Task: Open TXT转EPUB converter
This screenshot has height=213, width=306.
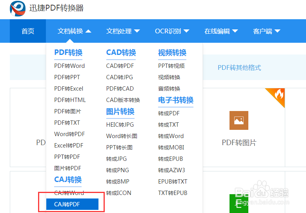Action: tap(173, 193)
